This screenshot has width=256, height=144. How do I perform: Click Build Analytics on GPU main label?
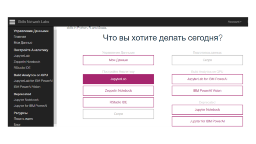click(207, 71)
